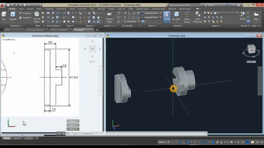
Task: Choose the Presspull tool
Action: 25,17
